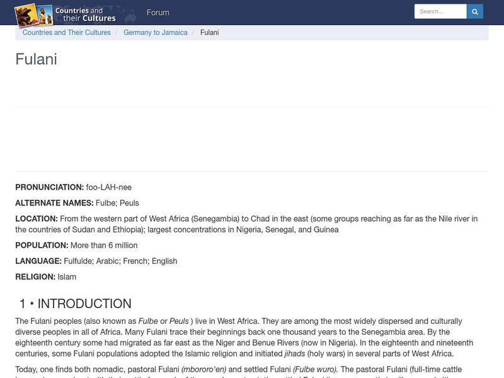Focus the Search input field
Screen dimensions: 504x378
click(x=440, y=11)
